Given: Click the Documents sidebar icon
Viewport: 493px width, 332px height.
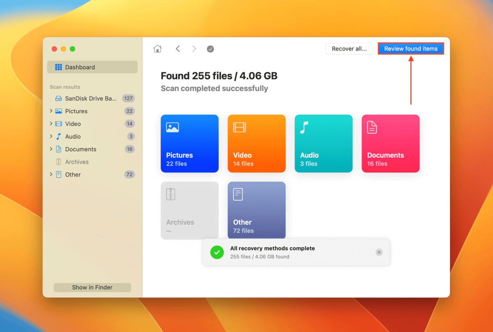Looking at the screenshot, I should pos(59,149).
